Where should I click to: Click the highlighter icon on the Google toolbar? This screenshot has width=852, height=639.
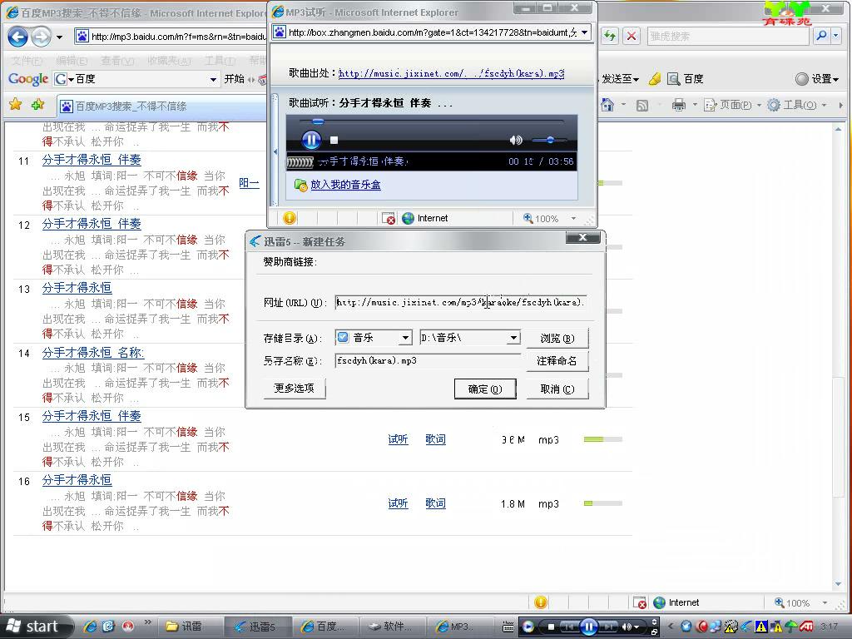pos(655,79)
